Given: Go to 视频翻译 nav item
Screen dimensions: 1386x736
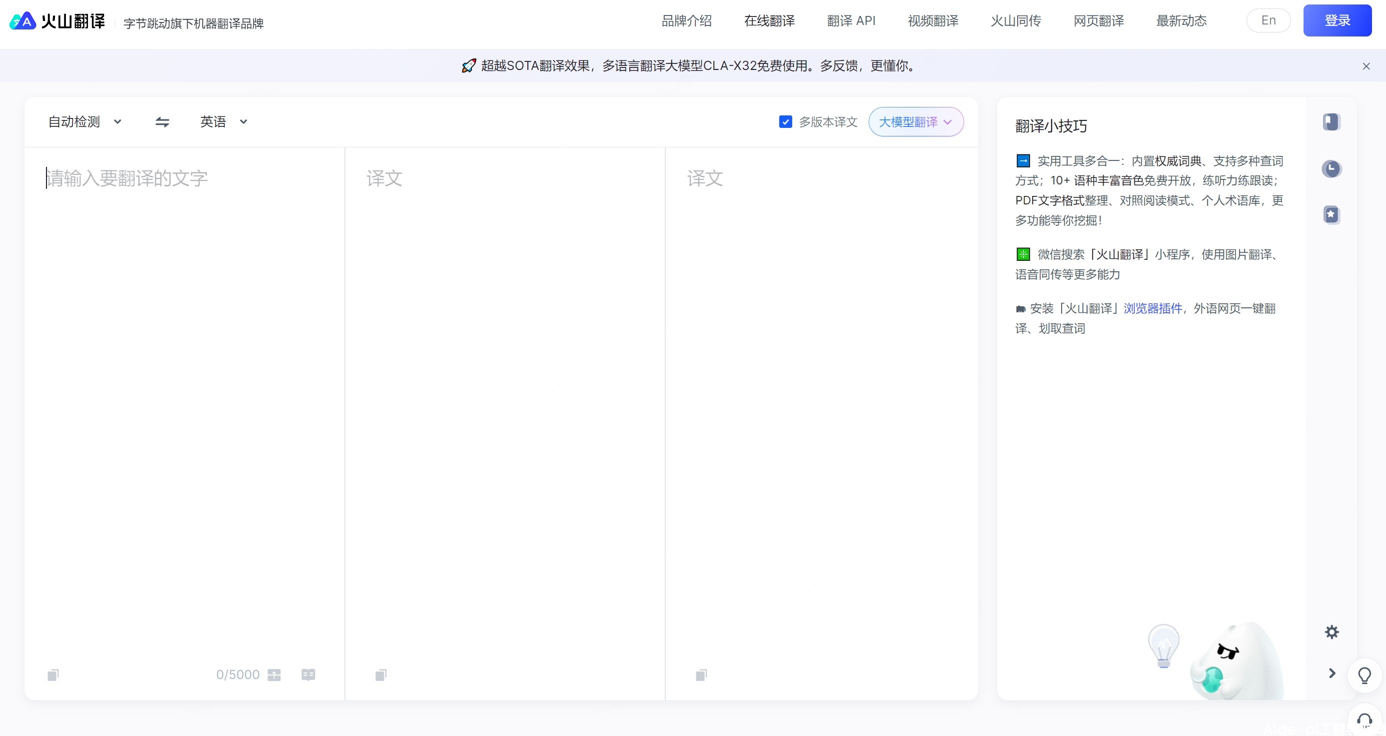Looking at the screenshot, I should [933, 21].
